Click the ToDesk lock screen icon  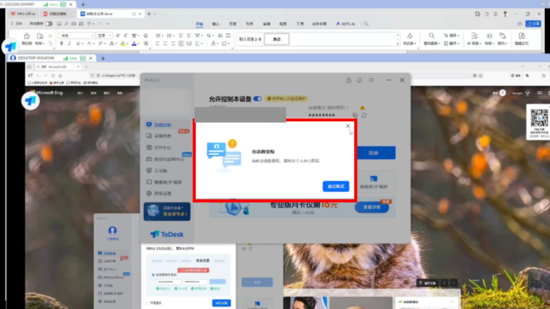click(x=348, y=80)
